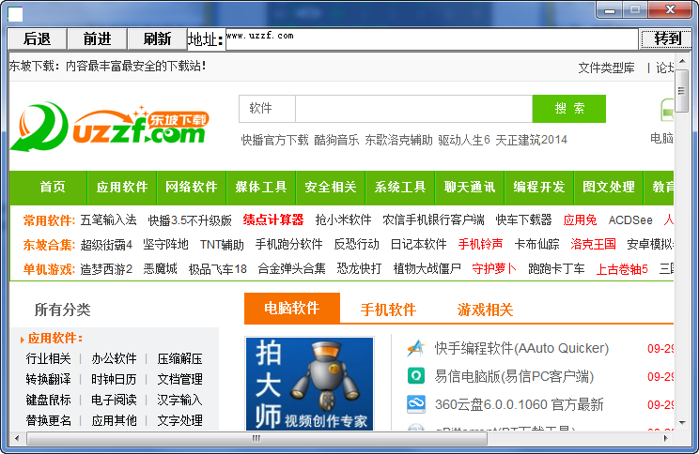Click the uzzf.com 东坡下载 logo
This screenshot has height=454, width=699.
click(x=110, y=127)
